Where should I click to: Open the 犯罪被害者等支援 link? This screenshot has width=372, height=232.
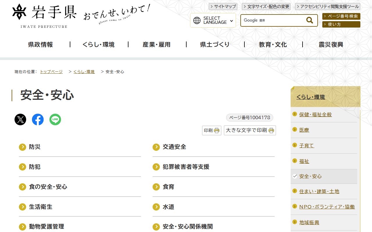[186, 167]
